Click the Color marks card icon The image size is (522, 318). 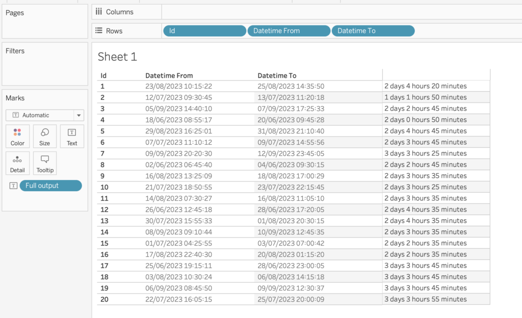[x=17, y=132]
